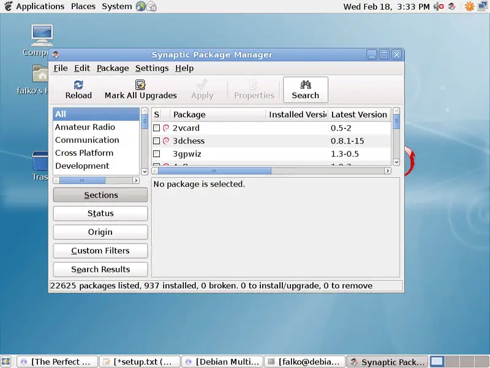The image size is (490, 368).
Task: Switch to Debian Multi taskbar window
Action: point(222,362)
